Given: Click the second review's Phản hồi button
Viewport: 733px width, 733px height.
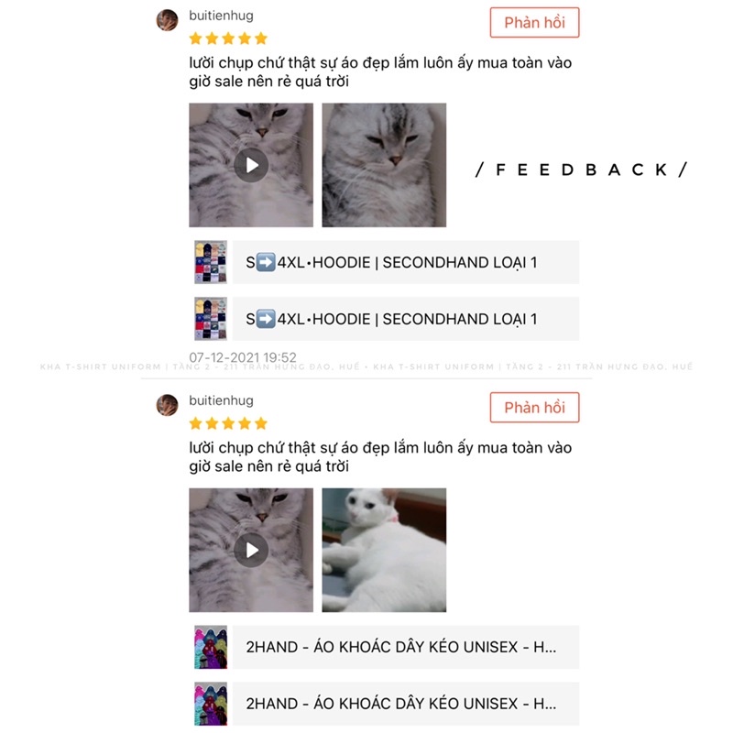Looking at the screenshot, I should click(x=534, y=407).
